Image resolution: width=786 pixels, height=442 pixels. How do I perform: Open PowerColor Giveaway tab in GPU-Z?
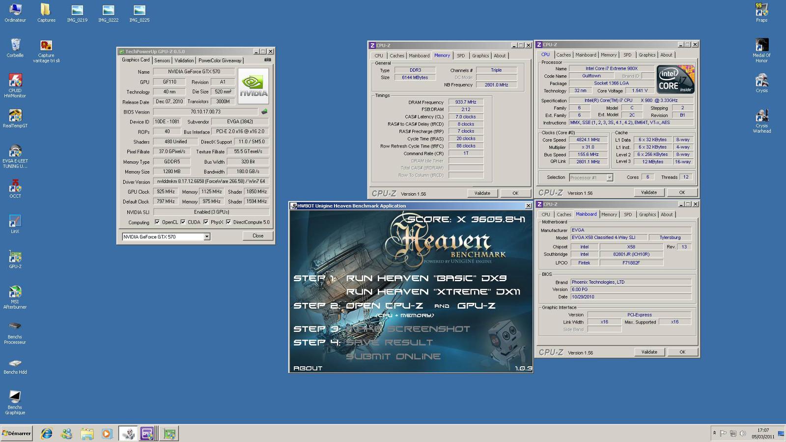pos(220,60)
